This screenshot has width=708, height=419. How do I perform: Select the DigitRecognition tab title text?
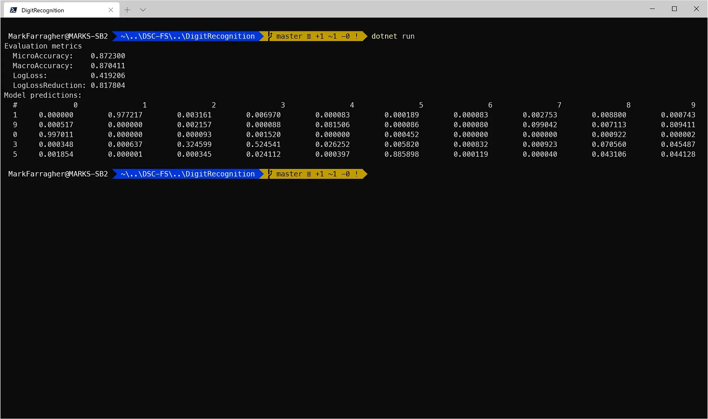click(42, 10)
